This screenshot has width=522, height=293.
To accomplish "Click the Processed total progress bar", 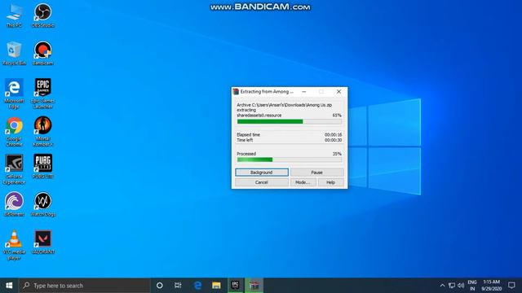I will coord(290,160).
